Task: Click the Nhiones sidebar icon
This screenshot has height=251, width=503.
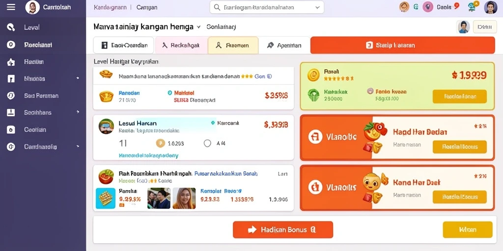Action: point(11,79)
